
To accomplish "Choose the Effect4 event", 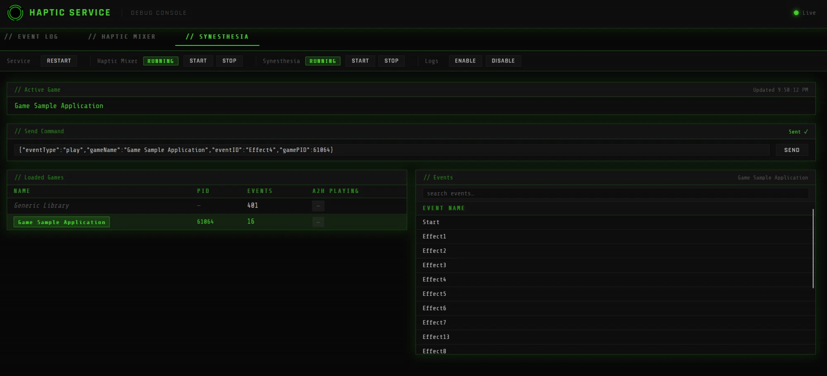I will click(615, 280).
